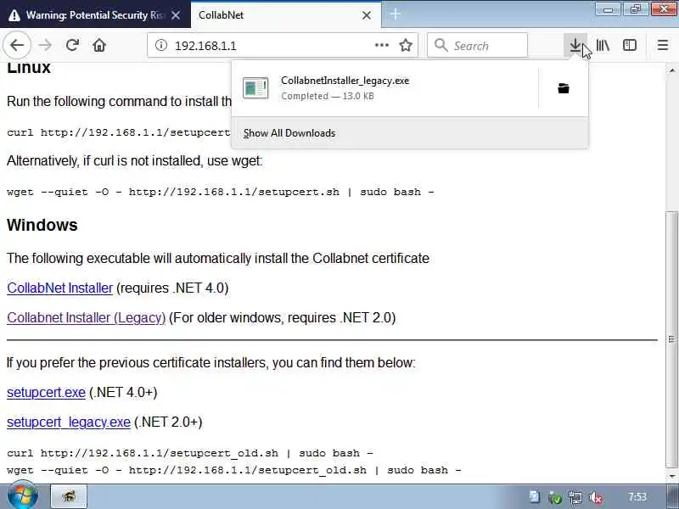The image size is (679, 509).
Task: Download the CollabNet Installer link
Action: 59,288
